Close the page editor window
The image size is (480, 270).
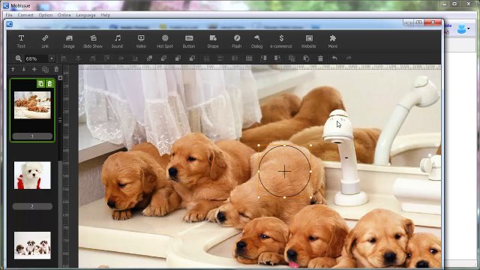click(433, 22)
